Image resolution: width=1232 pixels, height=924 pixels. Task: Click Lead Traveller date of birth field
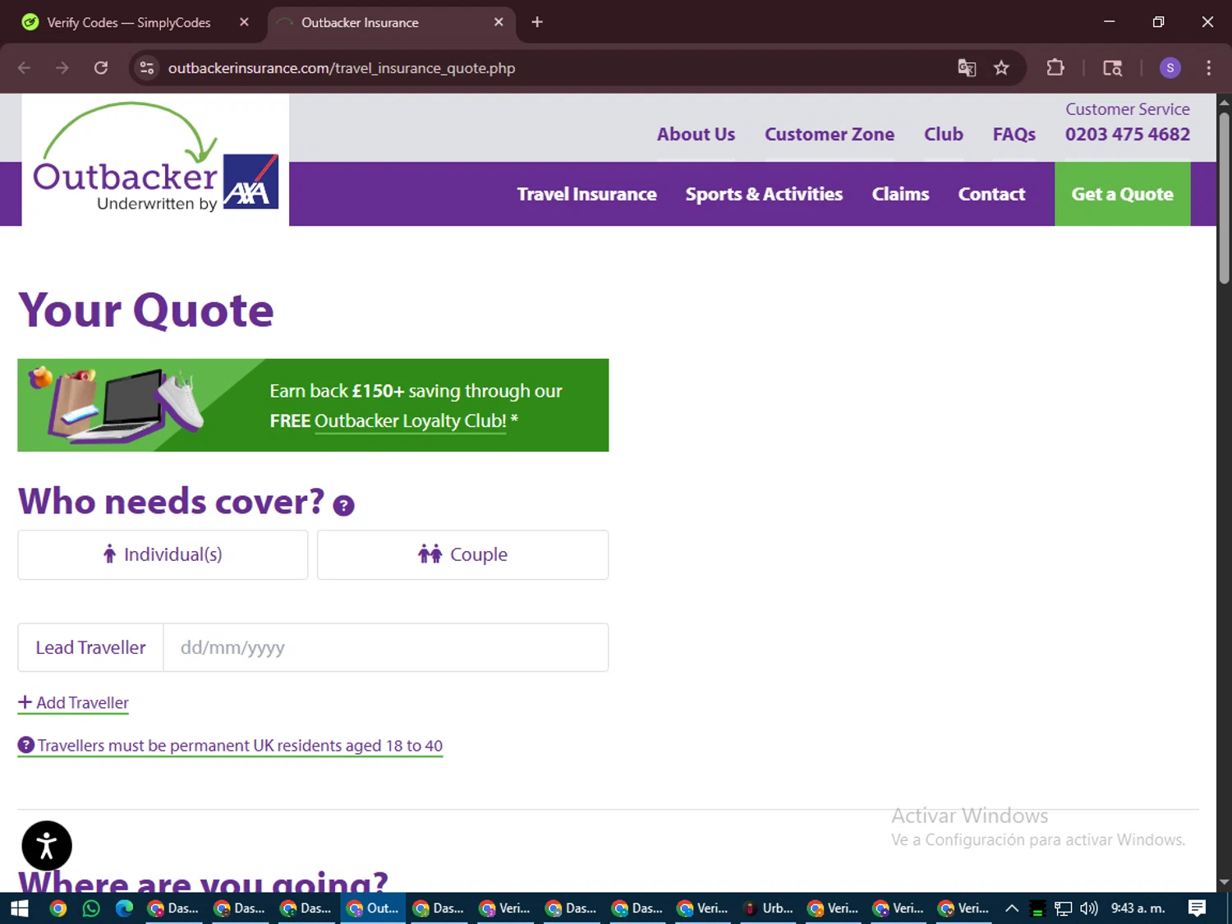coord(386,647)
